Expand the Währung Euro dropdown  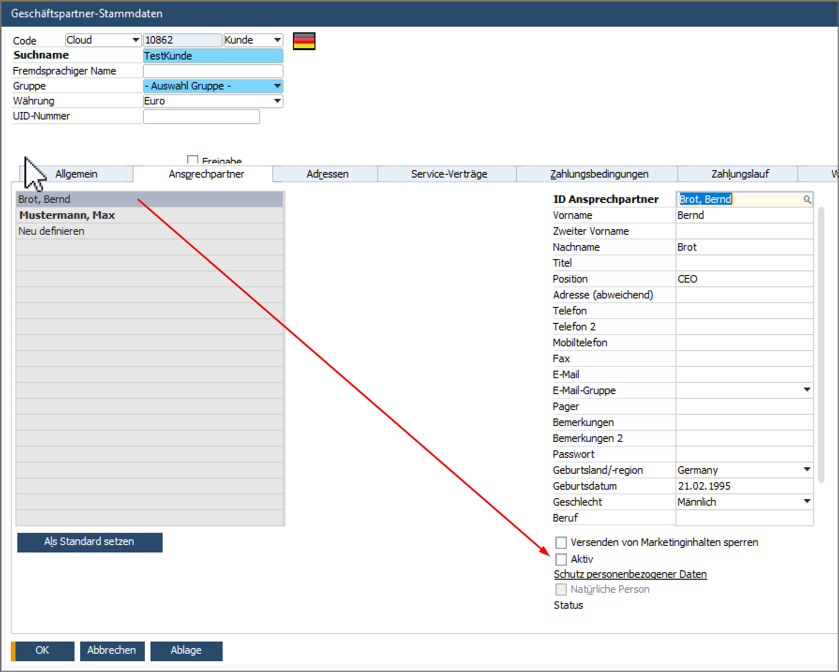(x=277, y=101)
